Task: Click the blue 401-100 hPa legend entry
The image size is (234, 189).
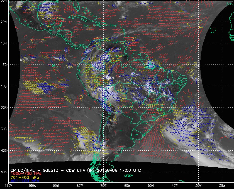Action: point(23,181)
